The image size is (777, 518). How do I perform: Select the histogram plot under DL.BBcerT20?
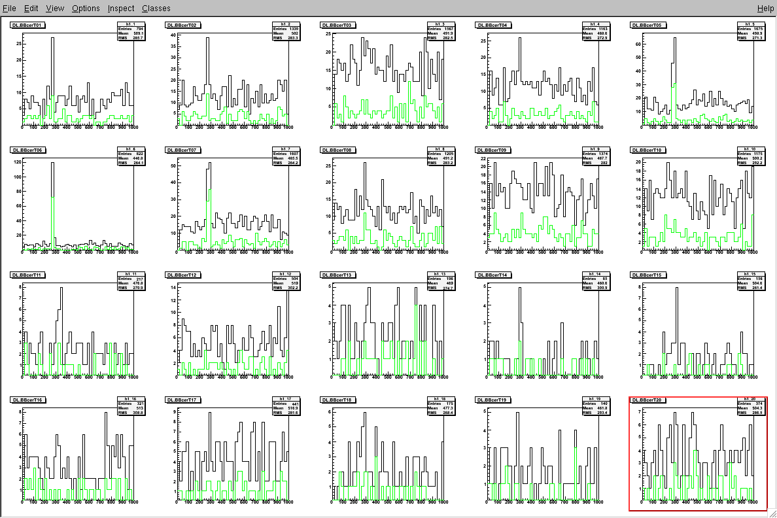pos(697,453)
